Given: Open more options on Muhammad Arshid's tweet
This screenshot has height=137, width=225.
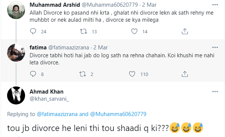Looking at the screenshot, I should pyautogui.click(x=215, y=5).
